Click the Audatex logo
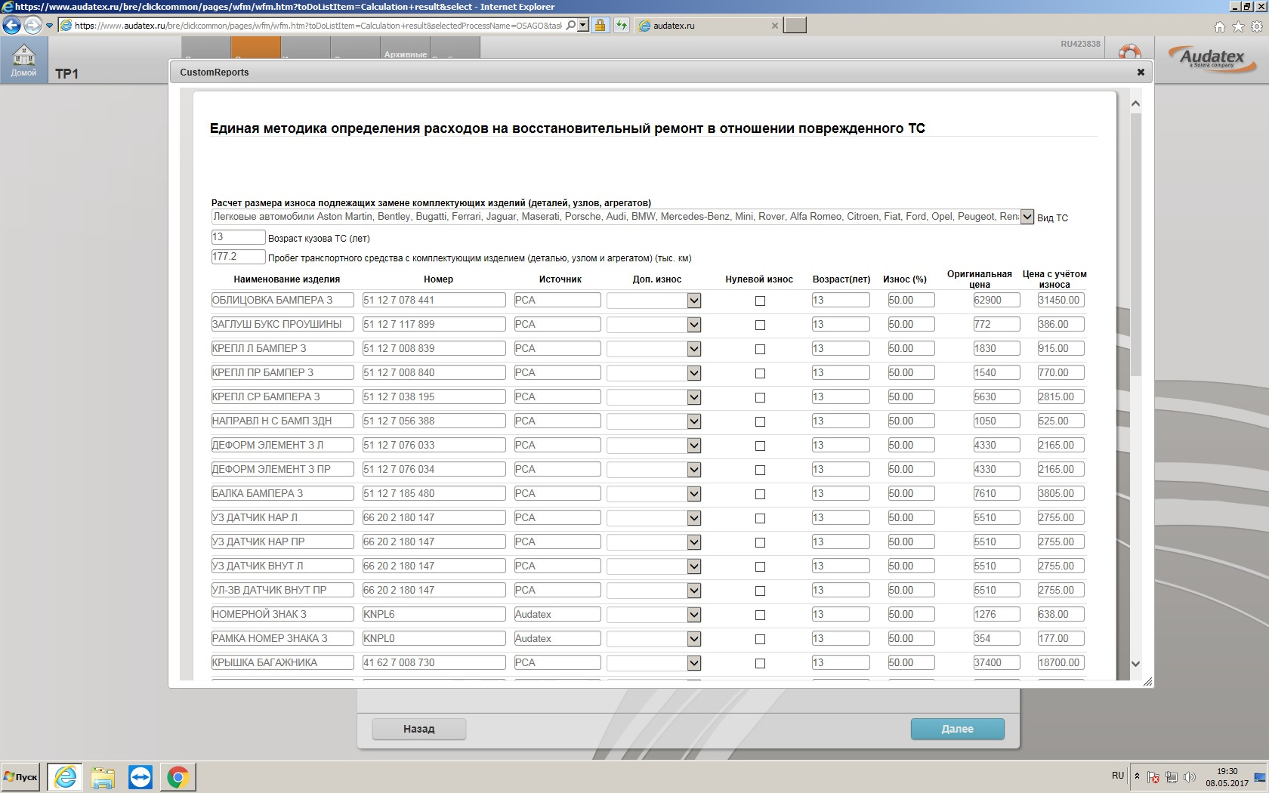The height and width of the screenshot is (793, 1269). point(1212,58)
